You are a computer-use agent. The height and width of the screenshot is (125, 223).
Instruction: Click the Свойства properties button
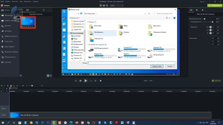(x=216, y=81)
